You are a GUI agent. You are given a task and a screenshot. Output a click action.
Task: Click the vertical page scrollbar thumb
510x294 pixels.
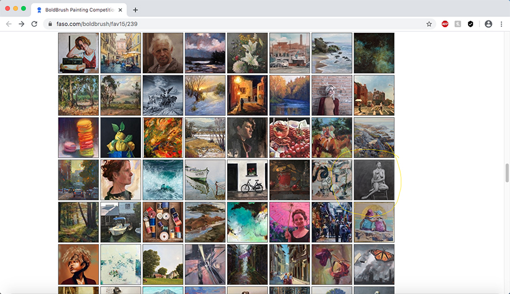(506, 173)
